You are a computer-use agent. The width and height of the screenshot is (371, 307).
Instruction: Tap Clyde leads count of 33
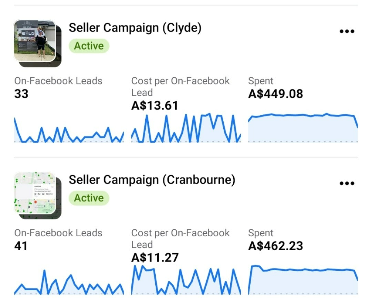point(21,94)
